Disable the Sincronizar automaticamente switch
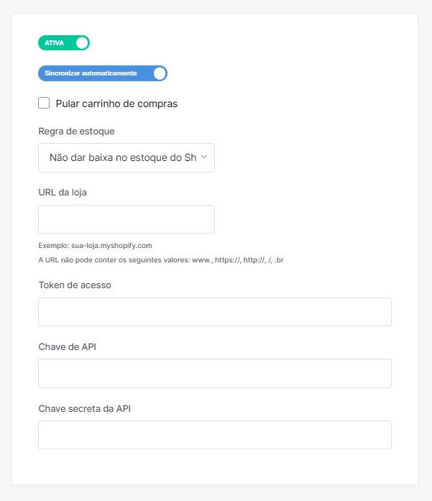432x501 pixels. 103,73
